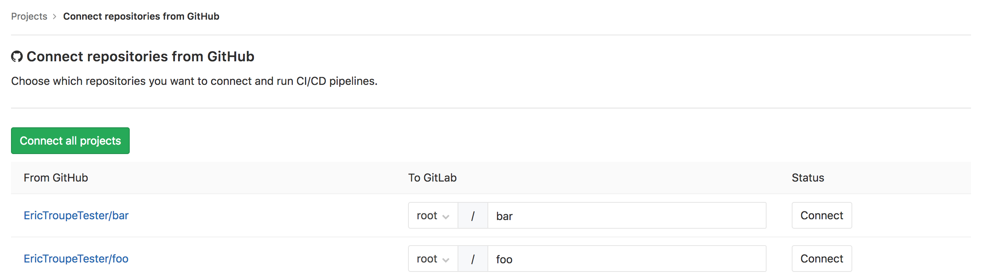Focus the bar project name field

pos(627,216)
